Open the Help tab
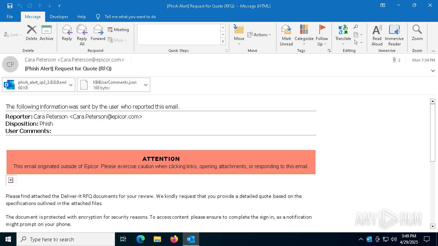 coord(81,16)
